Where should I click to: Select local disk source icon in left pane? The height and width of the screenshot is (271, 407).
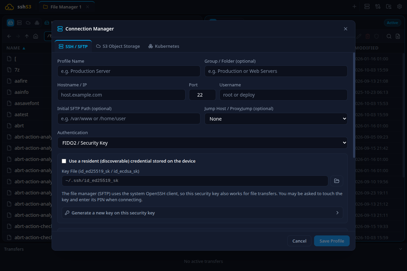point(11,23)
